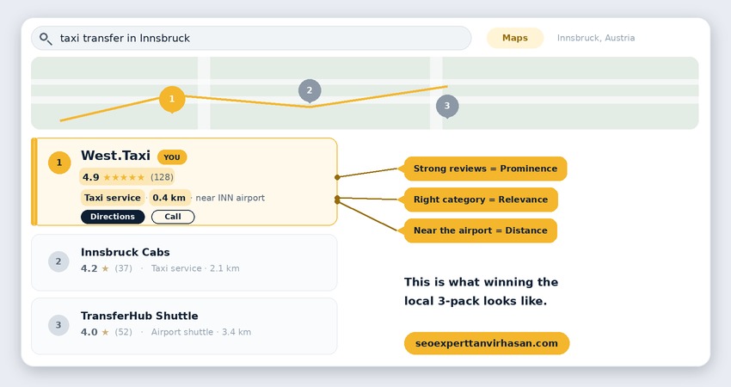Image resolution: width=731 pixels, height=387 pixels.
Task: Open the (128) reviews count
Action: click(x=162, y=177)
